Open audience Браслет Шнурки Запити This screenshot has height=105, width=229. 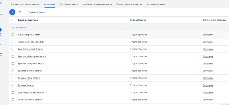pos(30,71)
